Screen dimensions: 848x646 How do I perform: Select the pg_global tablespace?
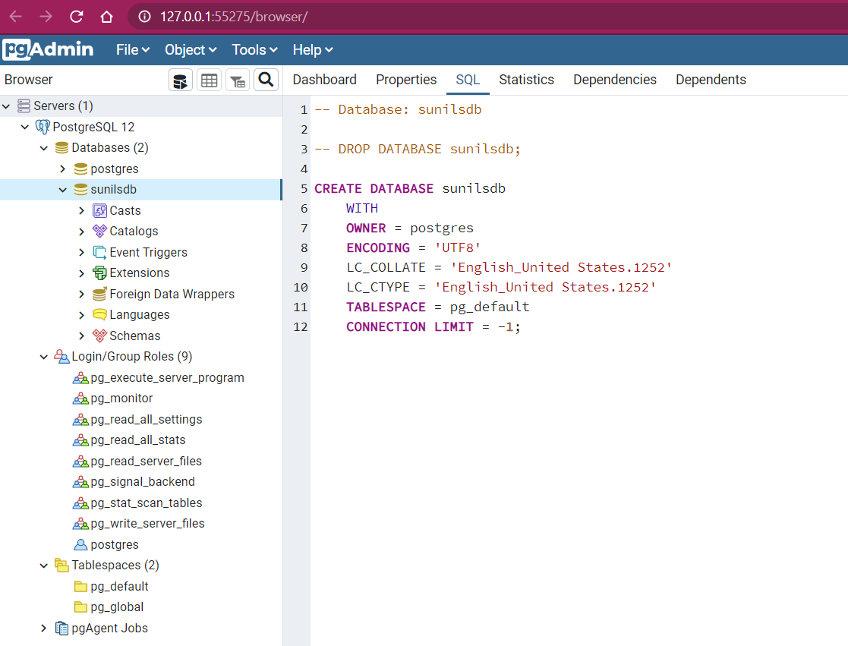[x=117, y=607]
